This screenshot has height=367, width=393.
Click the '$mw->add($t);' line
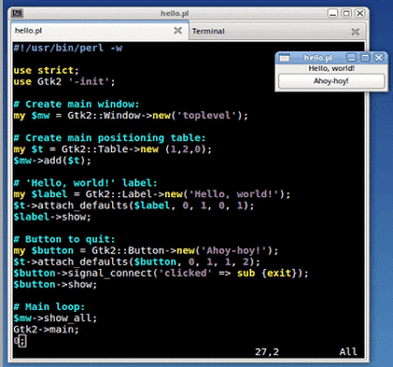tap(52, 161)
